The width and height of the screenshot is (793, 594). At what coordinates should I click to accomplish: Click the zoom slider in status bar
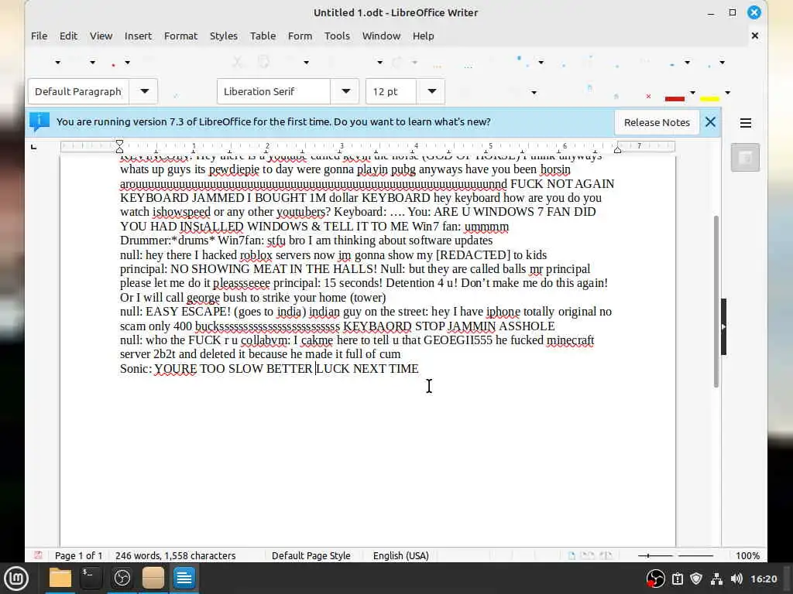(x=675, y=555)
